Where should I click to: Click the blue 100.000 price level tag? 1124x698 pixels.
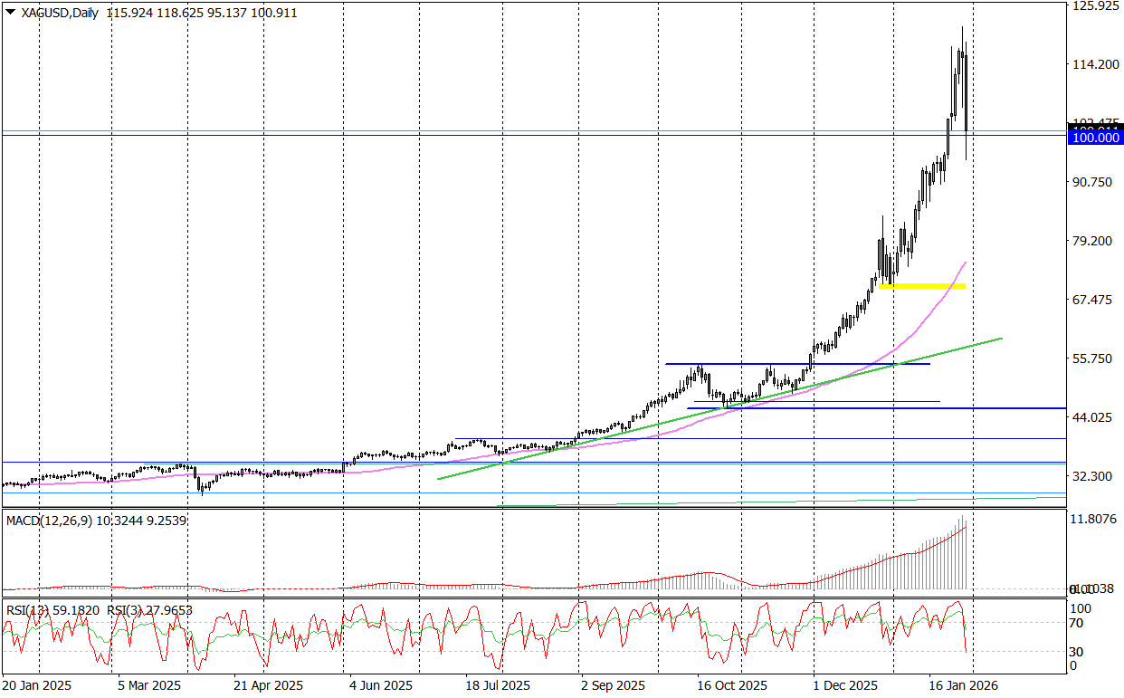(1095, 137)
